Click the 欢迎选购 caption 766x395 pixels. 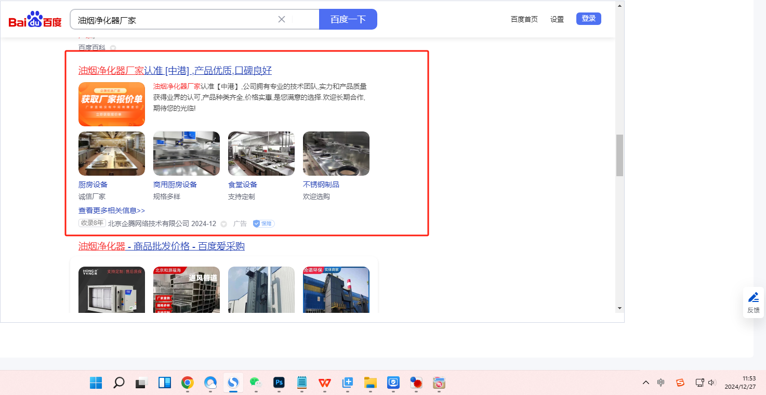click(316, 196)
